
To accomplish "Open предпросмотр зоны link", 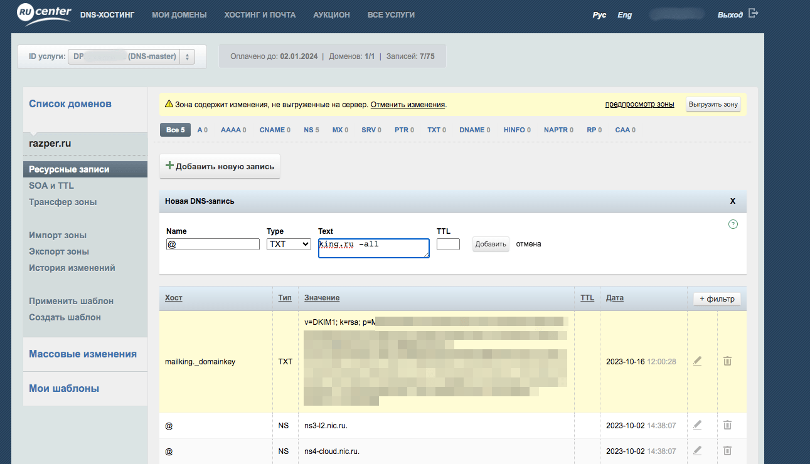I will click(639, 104).
